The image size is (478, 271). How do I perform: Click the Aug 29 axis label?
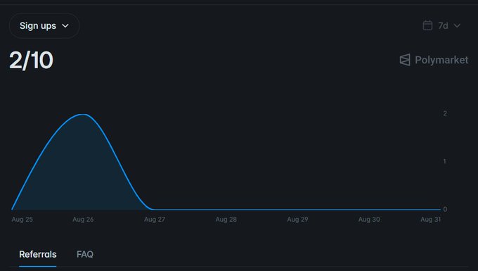(297, 220)
